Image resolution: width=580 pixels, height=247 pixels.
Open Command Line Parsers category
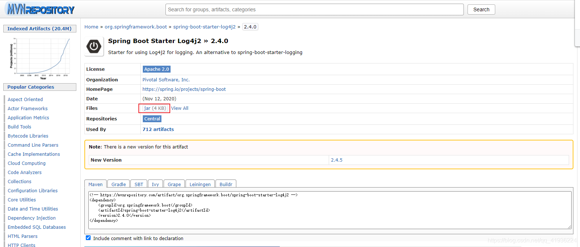[33, 145]
